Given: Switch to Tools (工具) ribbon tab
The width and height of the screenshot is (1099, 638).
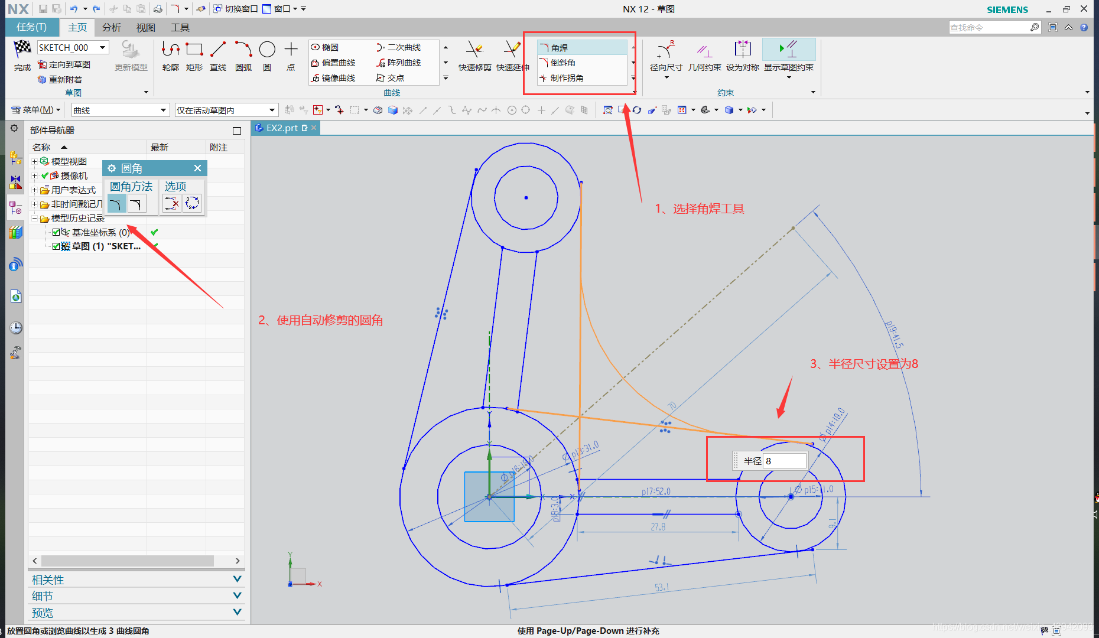Looking at the screenshot, I should point(180,27).
